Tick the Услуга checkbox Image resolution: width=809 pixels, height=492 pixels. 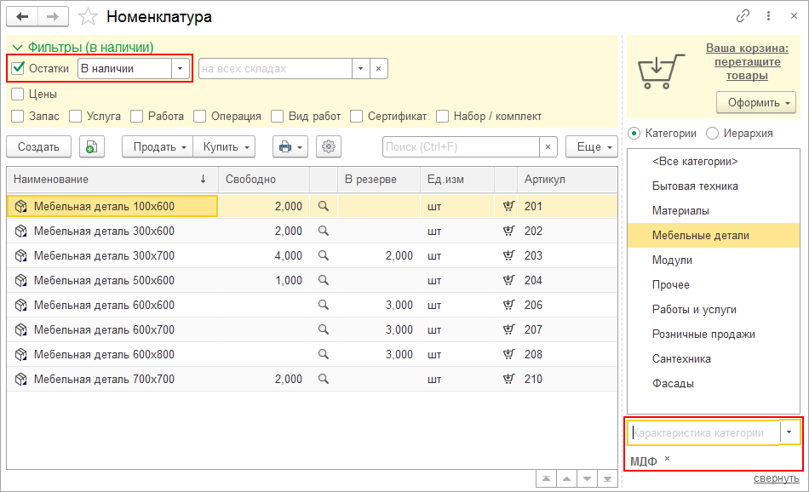tap(75, 116)
